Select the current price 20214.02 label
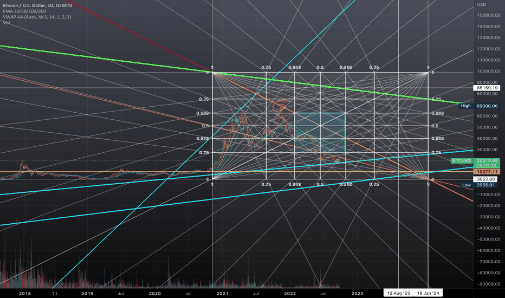This screenshot has height=298, width=505. tap(487, 160)
